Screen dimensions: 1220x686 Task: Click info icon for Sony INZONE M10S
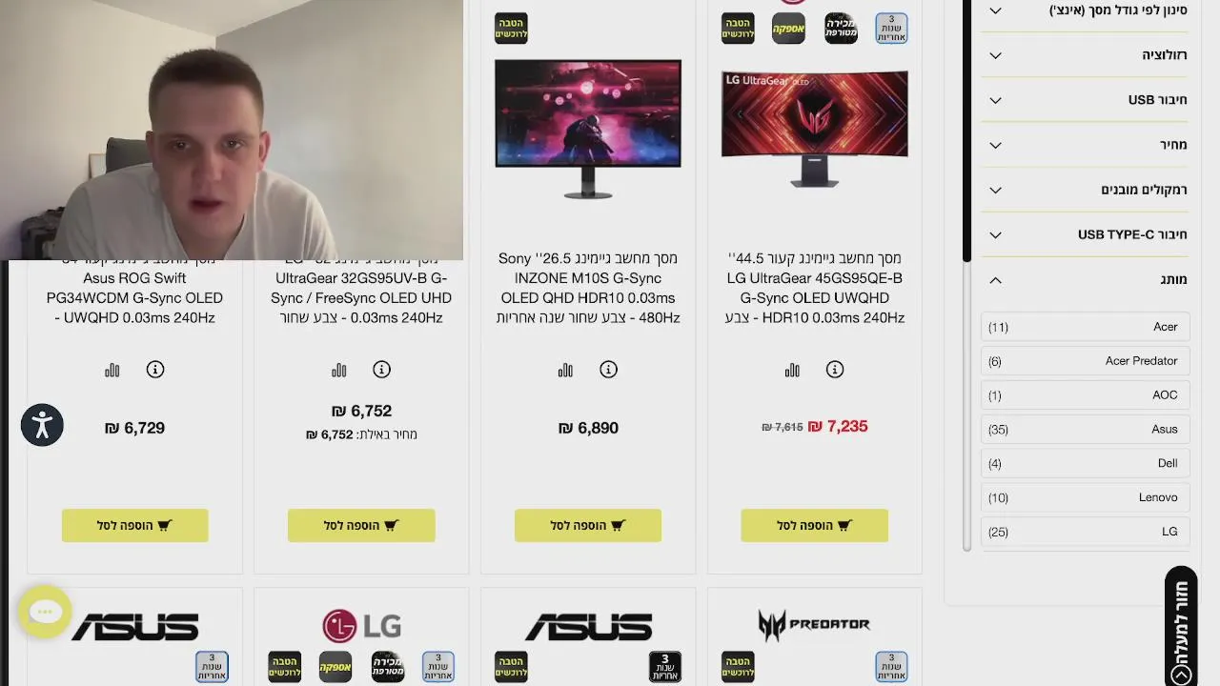tap(608, 370)
